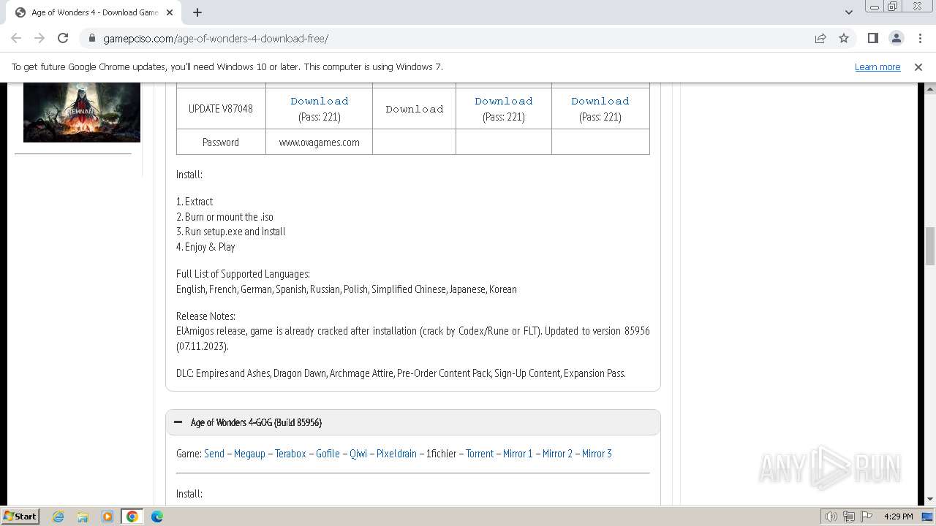Screen dimensions: 936x526
Task: Select the Age of Wonders 4 tab
Action: 94,12
